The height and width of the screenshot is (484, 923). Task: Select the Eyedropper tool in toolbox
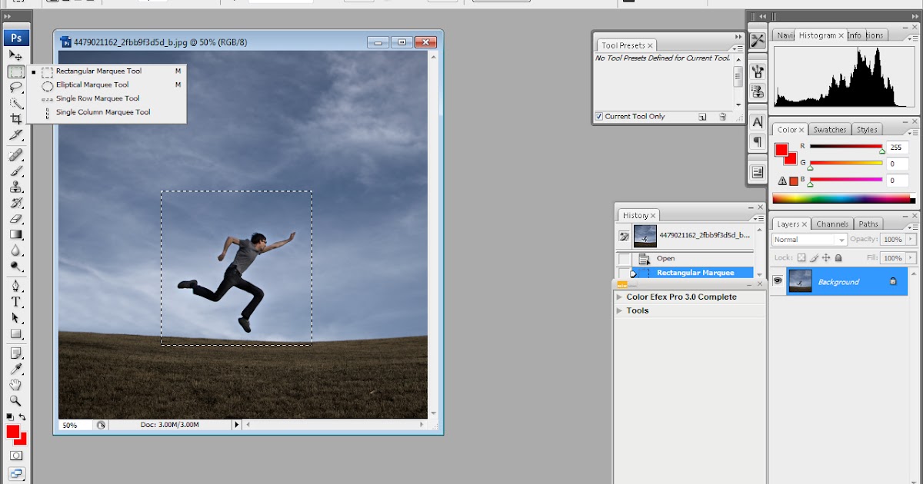[x=16, y=370]
